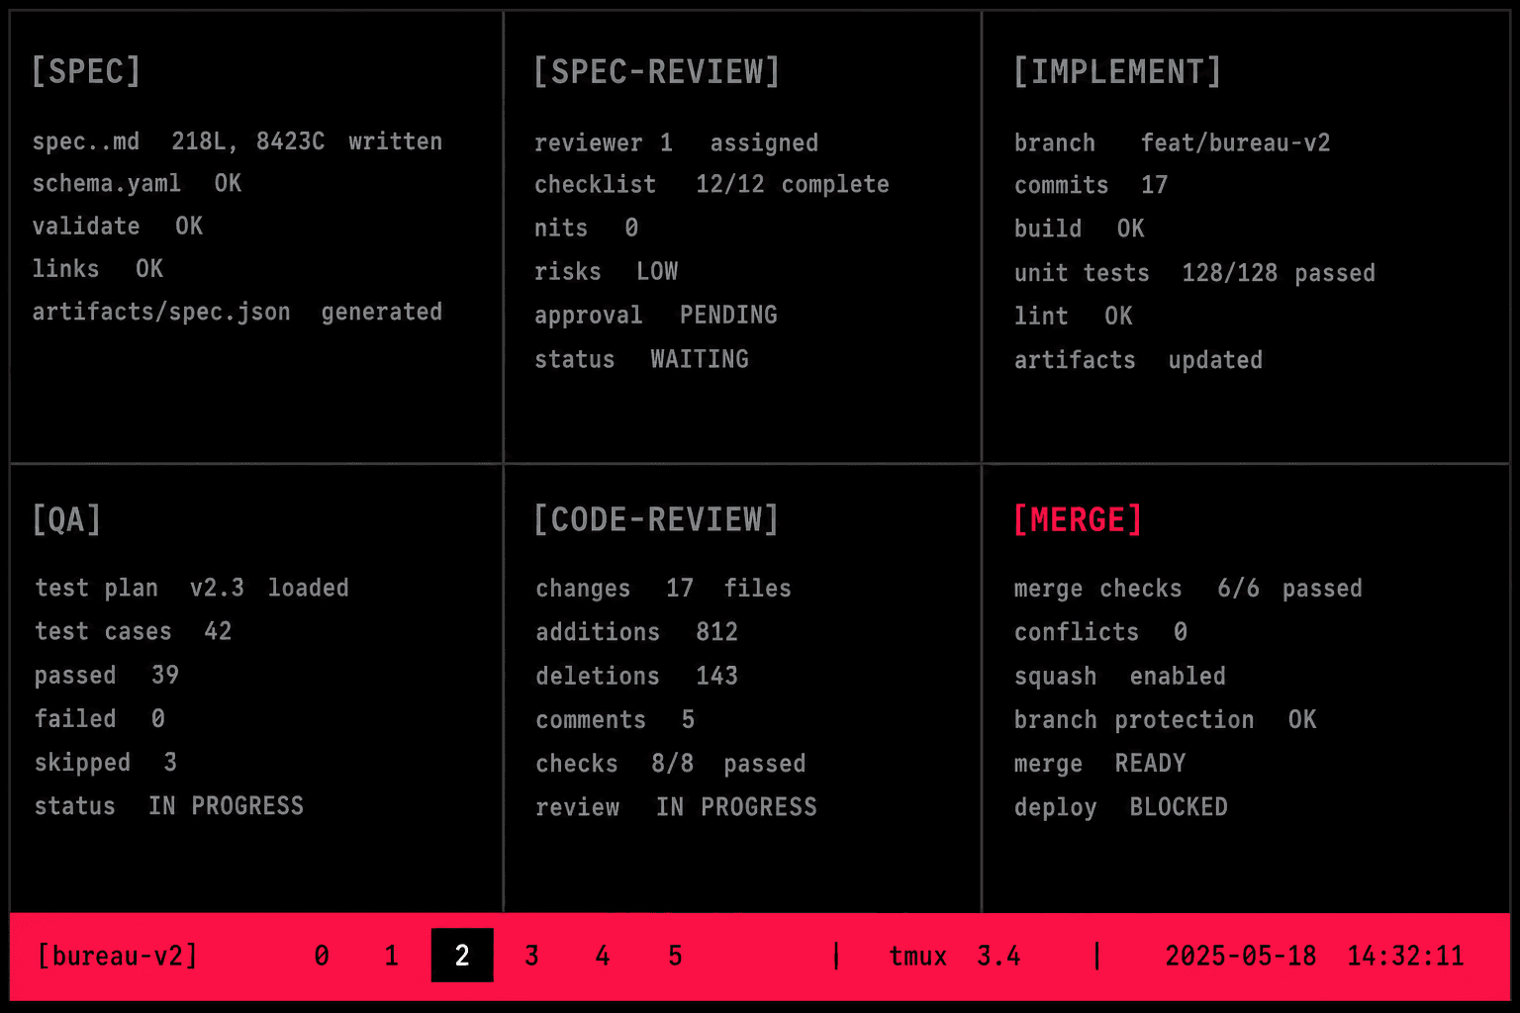Click the status WAITING line
This screenshot has height=1013, width=1520.
641,359
